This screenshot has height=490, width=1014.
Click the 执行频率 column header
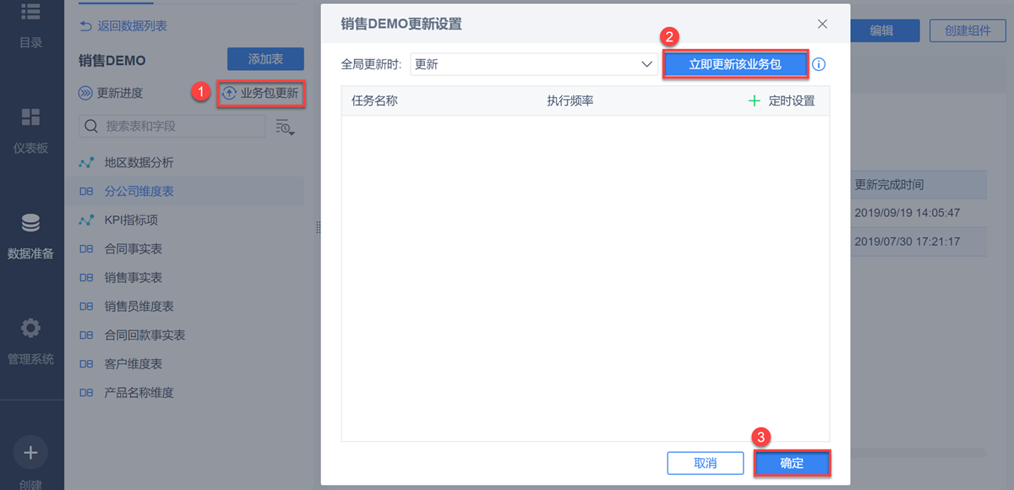pos(570,101)
